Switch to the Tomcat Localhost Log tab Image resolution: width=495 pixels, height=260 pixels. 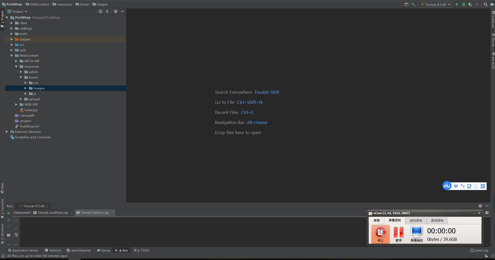tap(53, 213)
